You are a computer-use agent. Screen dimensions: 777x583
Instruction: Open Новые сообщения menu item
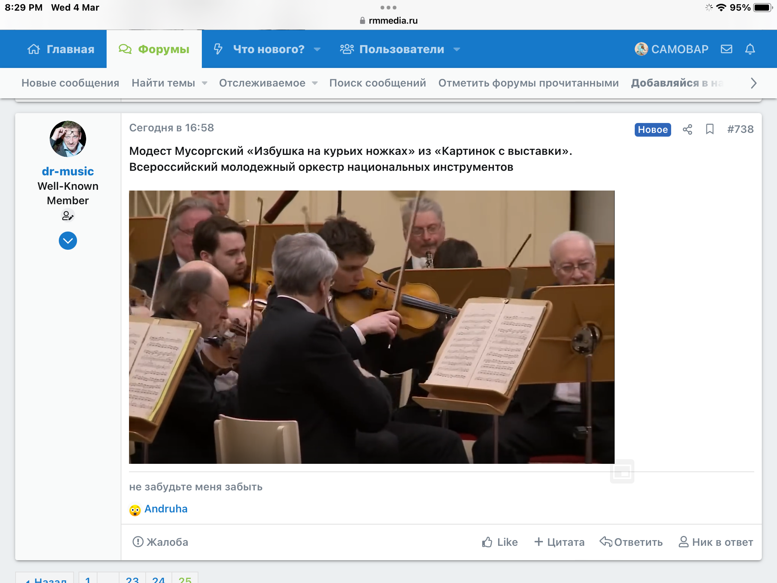pyautogui.click(x=70, y=83)
